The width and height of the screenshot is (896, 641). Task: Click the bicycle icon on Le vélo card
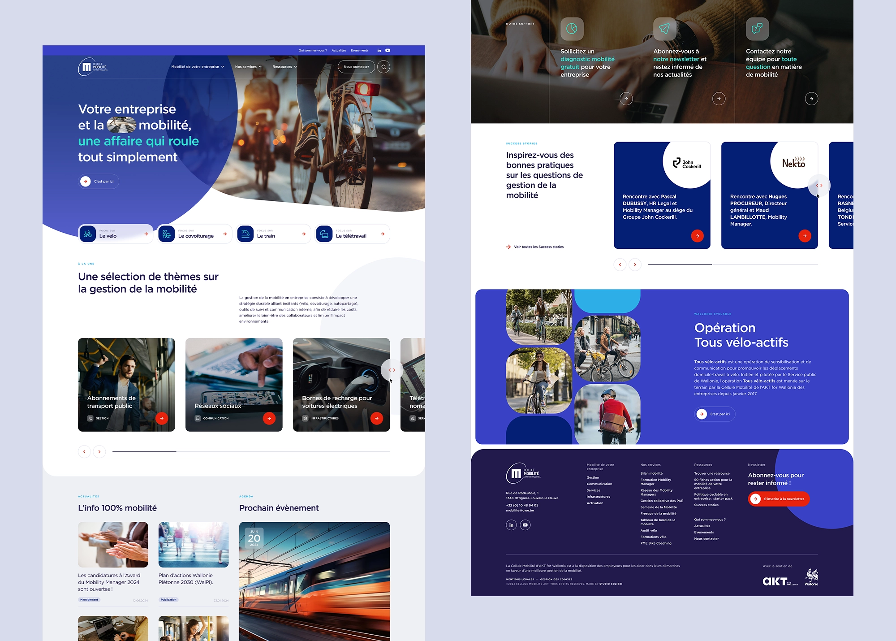(x=88, y=234)
